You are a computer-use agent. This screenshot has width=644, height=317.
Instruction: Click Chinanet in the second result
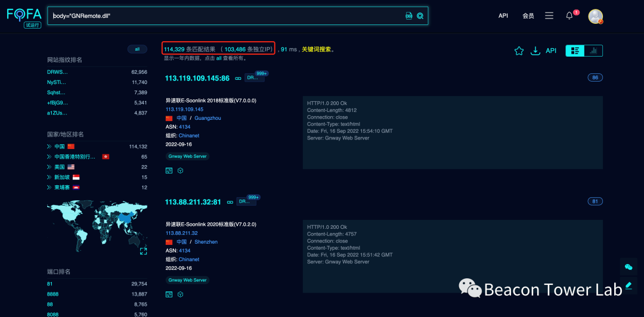(189, 260)
